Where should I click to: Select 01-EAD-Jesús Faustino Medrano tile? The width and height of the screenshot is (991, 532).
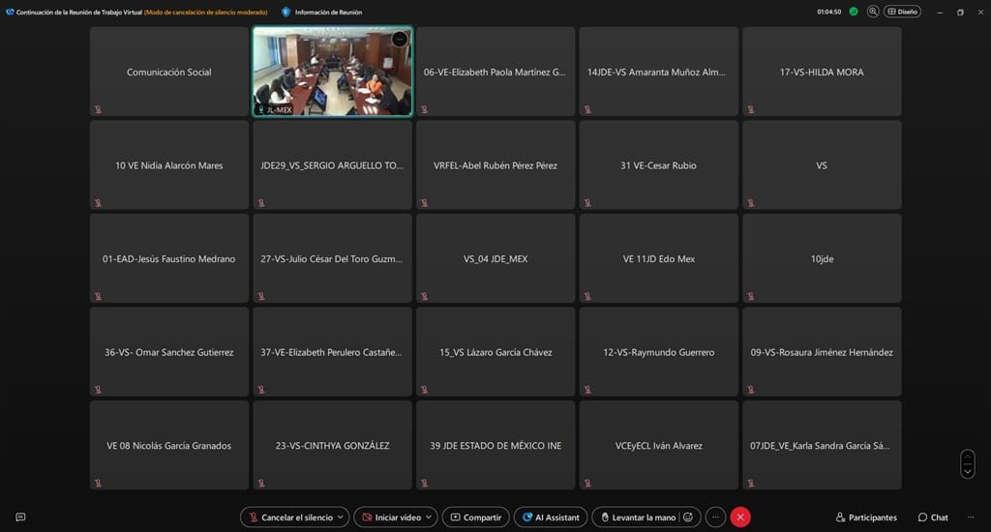[168, 258]
